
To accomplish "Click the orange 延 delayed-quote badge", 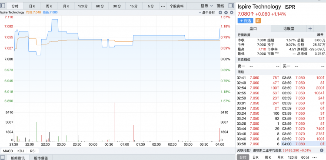I will pos(258,20).
